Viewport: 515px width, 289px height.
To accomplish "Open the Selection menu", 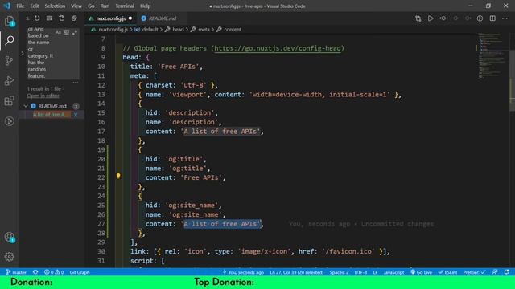I will [x=55, y=6].
